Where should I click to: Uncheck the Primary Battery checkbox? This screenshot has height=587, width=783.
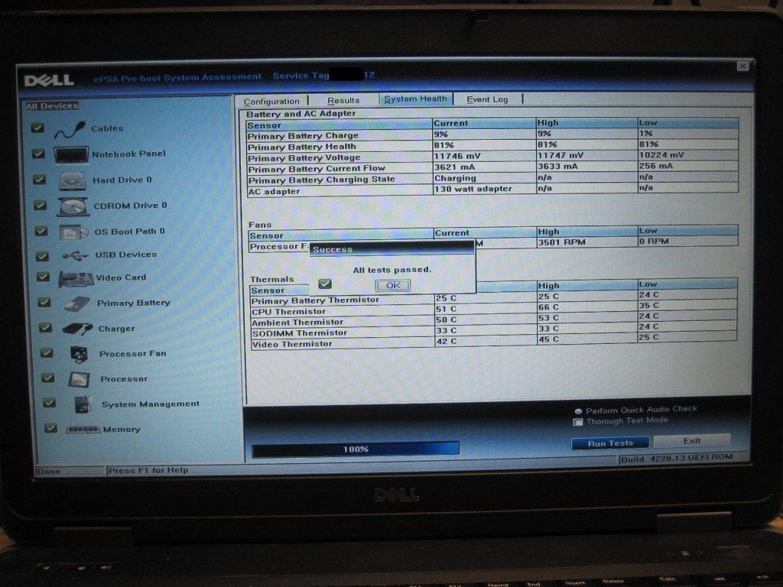[44, 302]
